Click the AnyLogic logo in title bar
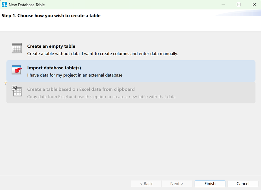Screen dimensions: 261x190 (x=5, y=5)
